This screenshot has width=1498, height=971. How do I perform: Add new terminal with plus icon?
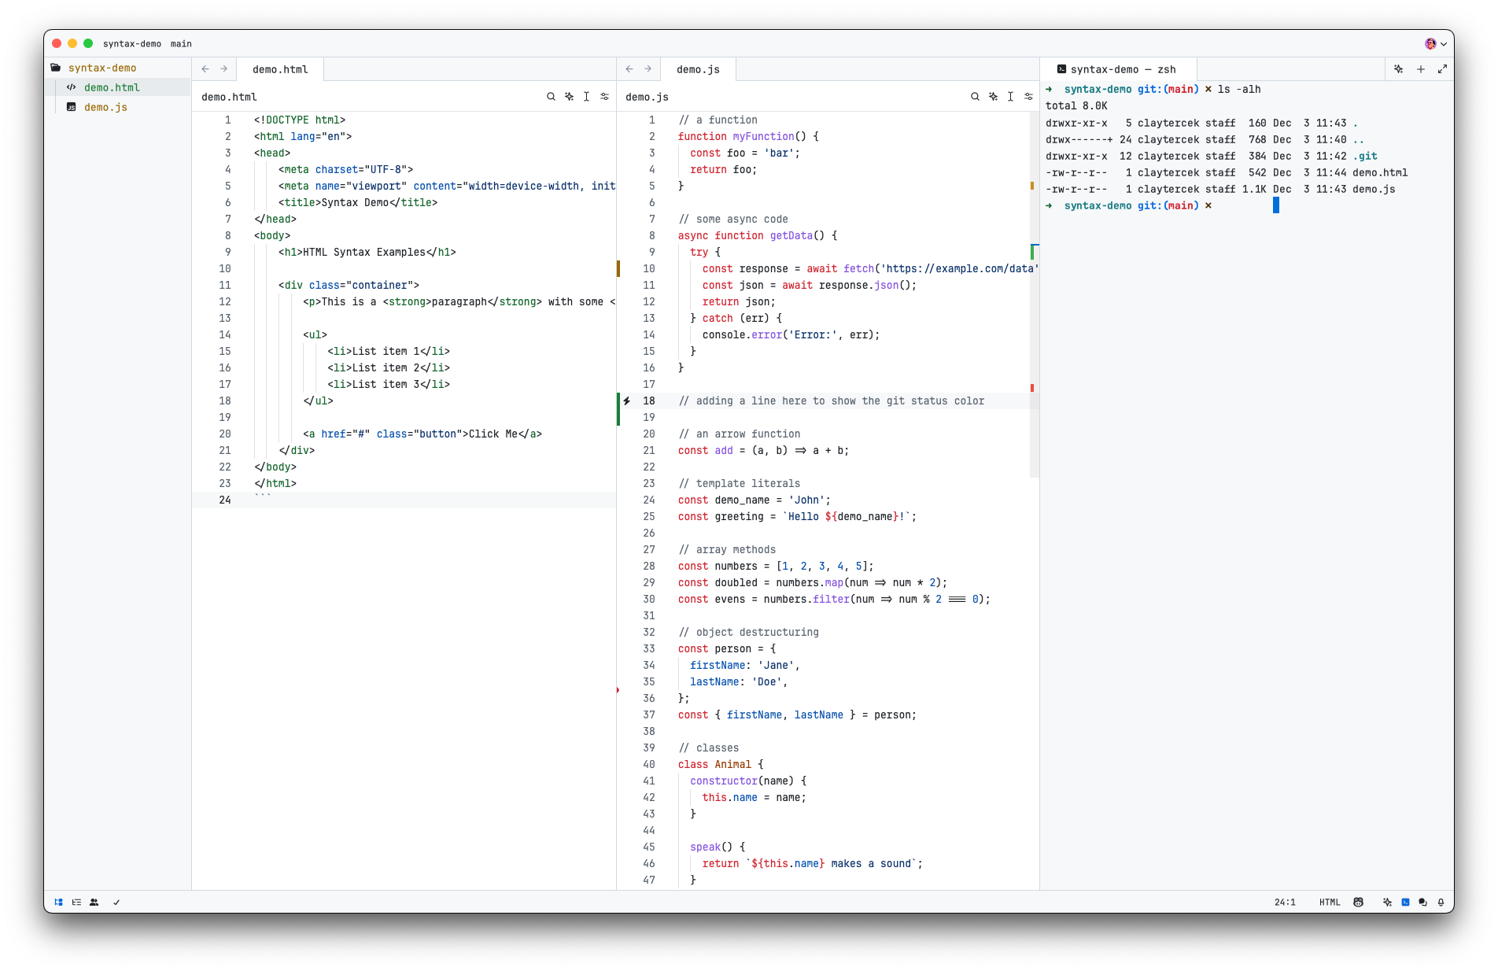[x=1420, y=69]
